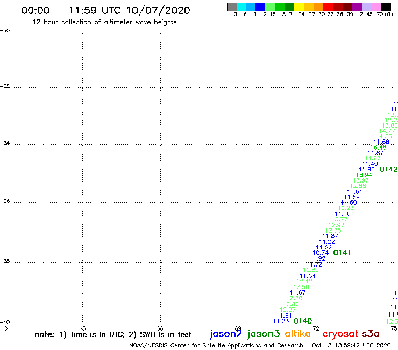Viewport: 398px width, 350px height.
Task: Click the longitude axis label "72"
Action: point(316,328)
